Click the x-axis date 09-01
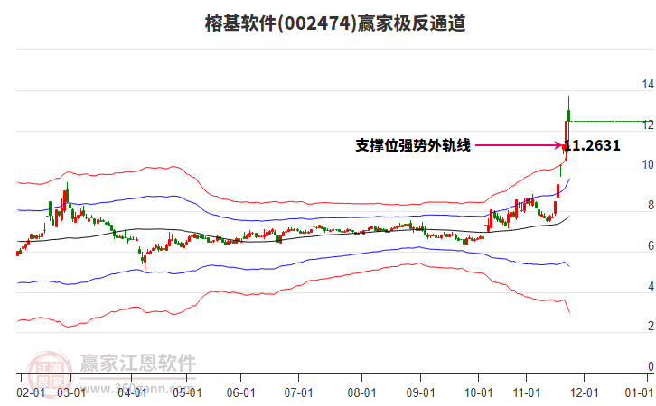Viewport: 656px width, 406px height. coord(420,393)
